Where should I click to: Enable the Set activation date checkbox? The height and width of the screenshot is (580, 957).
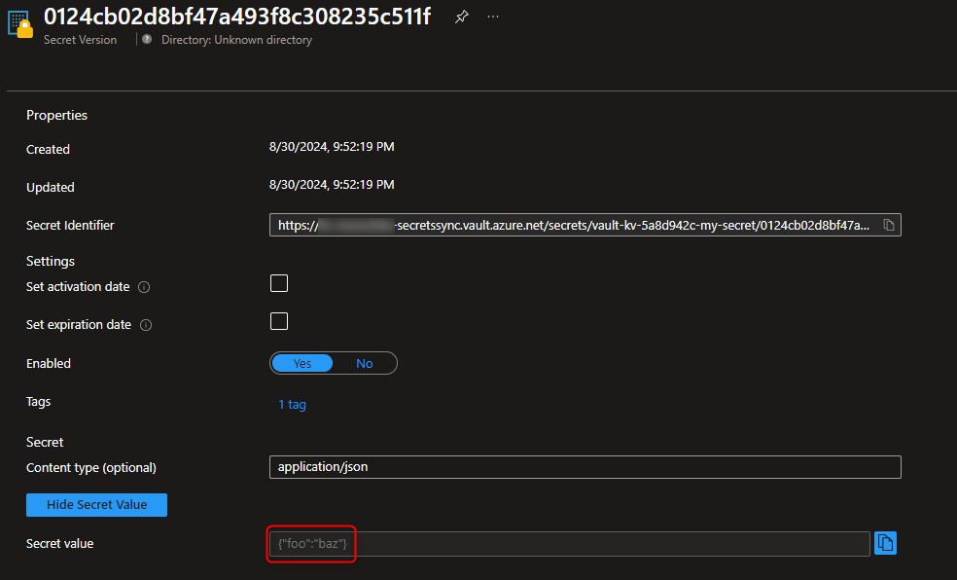click(278, 282)
